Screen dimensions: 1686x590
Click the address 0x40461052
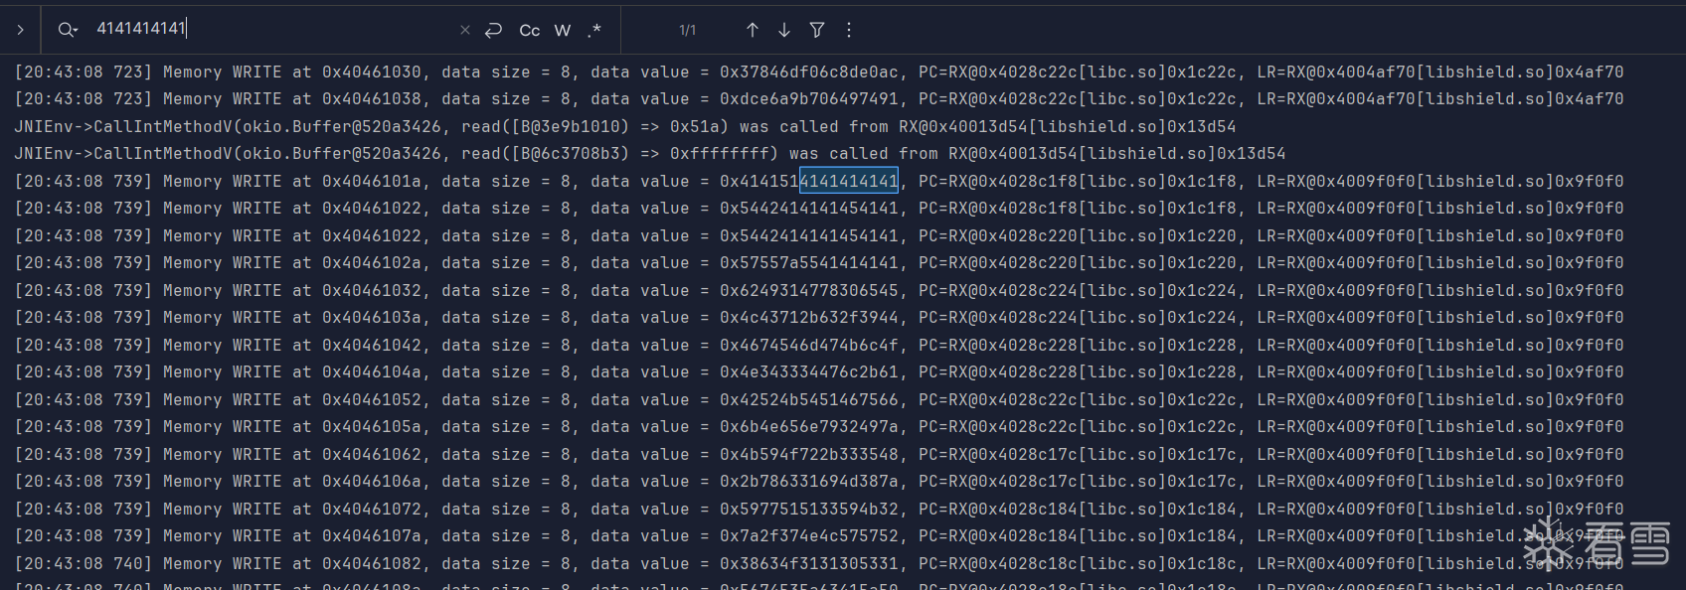pyautogui.click(x=372, y=399)
